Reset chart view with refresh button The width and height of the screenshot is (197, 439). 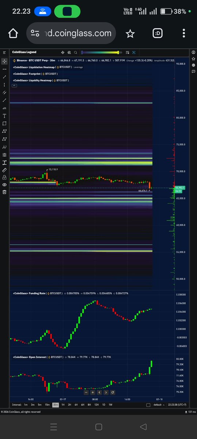pos(113,392)
